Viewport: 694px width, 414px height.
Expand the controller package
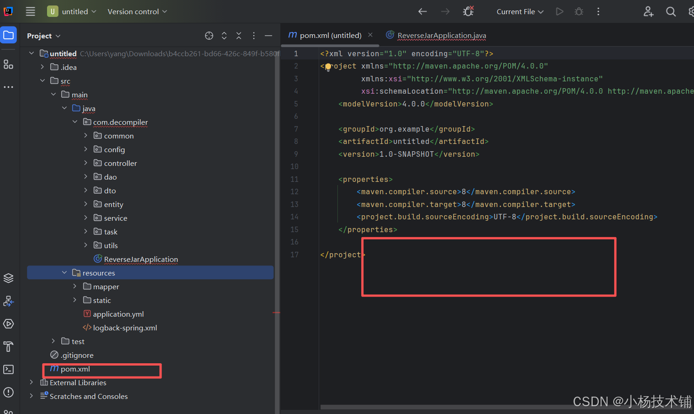click(x=85, y=163)
